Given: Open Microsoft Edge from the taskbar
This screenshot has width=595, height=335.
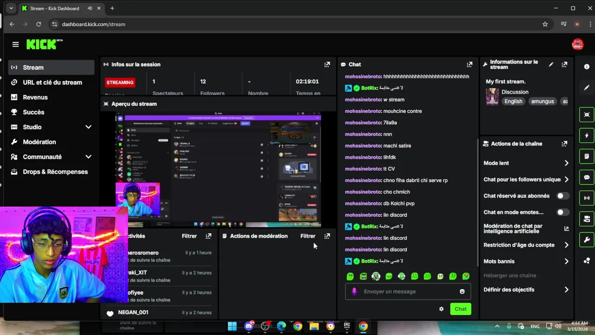Looking at the screenshot, I should coord(281,326).
